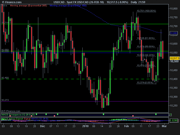This screenshot has width=180, height=135.
Task: Click the 10,250 price axis label
Action: [x=174, y=106]
